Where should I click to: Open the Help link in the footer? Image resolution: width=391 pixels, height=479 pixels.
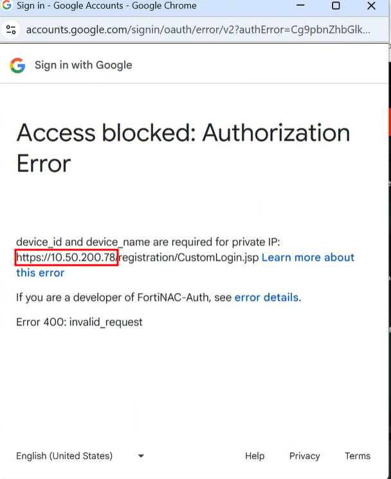(255, 456)
